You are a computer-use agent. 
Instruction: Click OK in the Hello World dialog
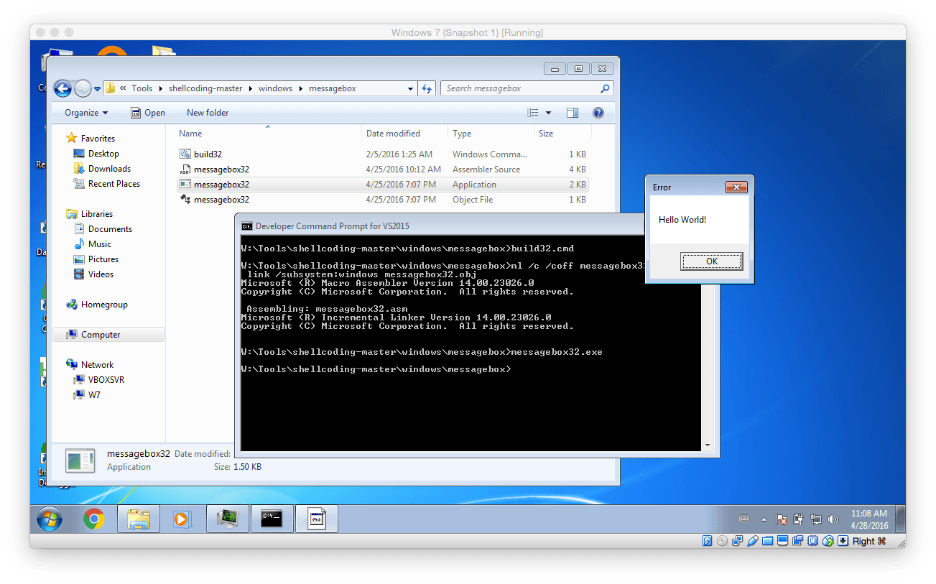[x=712, y=261]
